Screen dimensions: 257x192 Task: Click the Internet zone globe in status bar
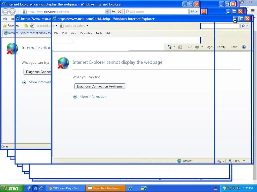[179, 161]
